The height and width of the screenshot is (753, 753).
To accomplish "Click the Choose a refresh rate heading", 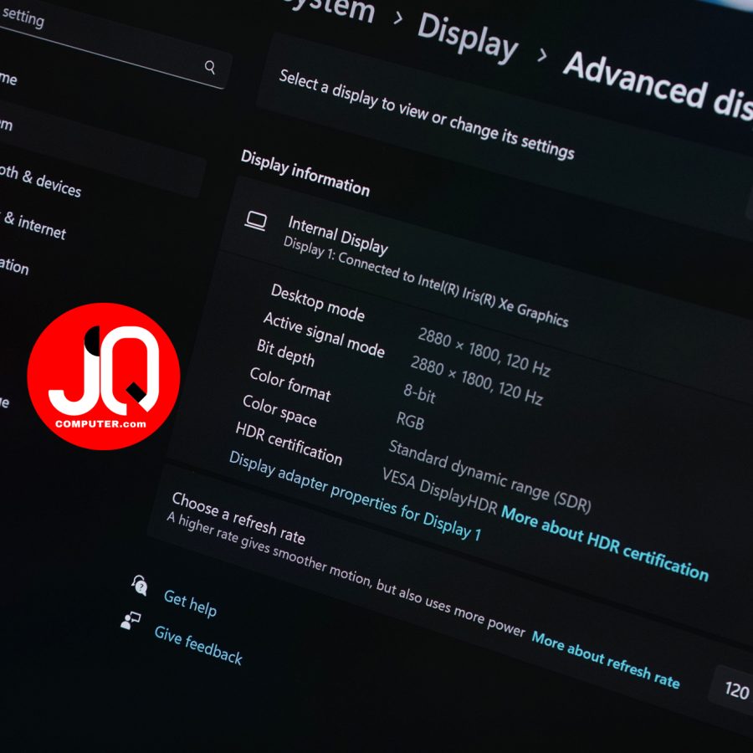I will tap(238, 518).
